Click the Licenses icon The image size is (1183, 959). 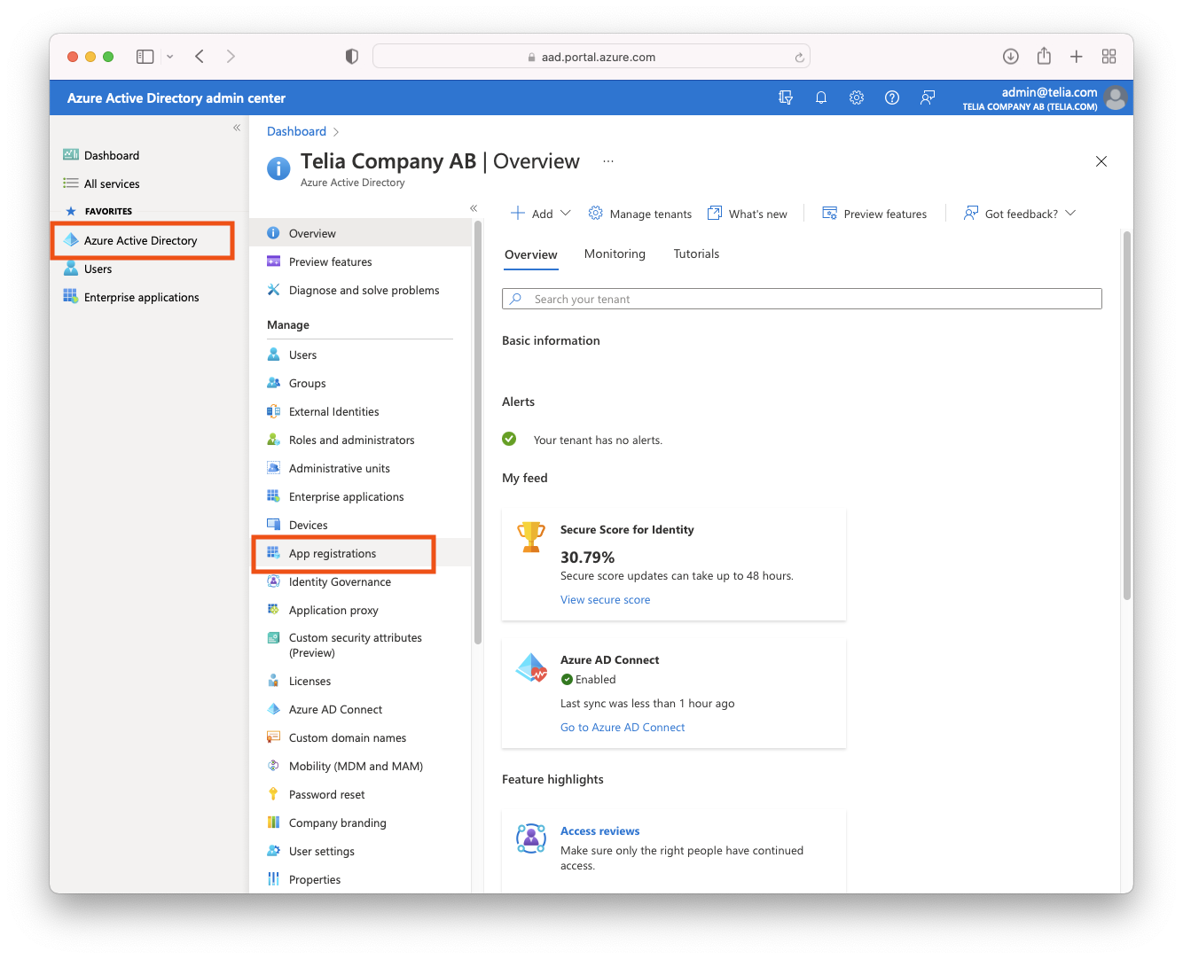(x=274, y=681)
